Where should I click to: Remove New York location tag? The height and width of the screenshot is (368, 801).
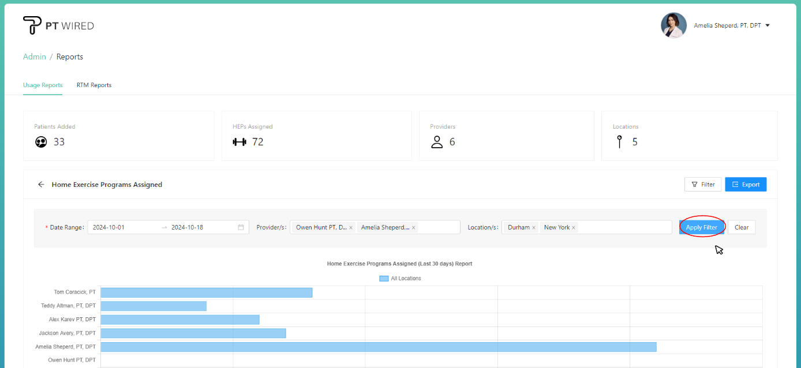point(573,228)
